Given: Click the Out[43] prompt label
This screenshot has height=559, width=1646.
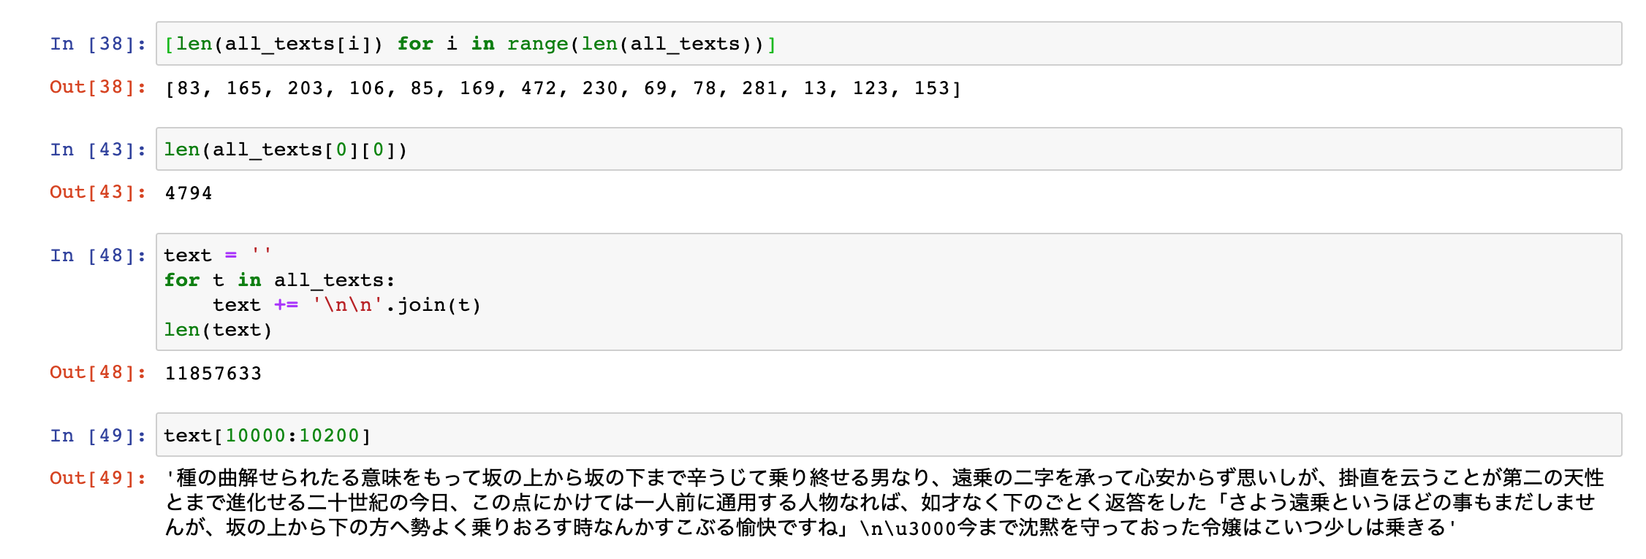Looking at the screenshot, I should pos(98,192).
